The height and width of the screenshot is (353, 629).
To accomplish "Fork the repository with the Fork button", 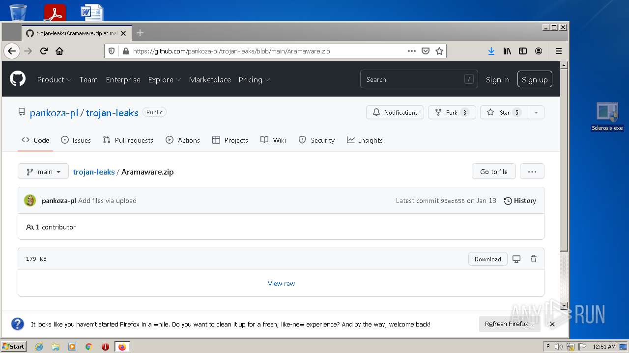I will tap(452, 112).
